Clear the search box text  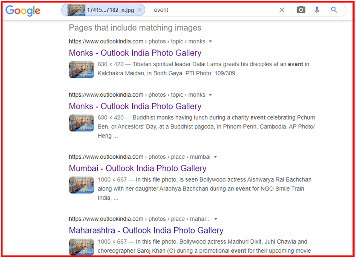click(282, 10)
